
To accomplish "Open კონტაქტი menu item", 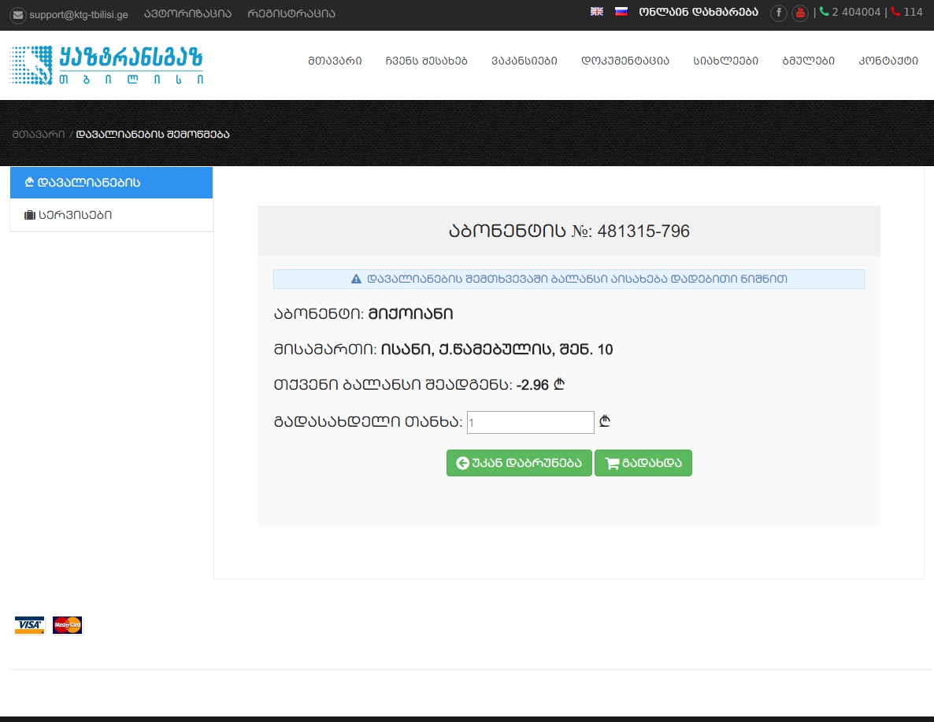I will (x=888, y=61).
